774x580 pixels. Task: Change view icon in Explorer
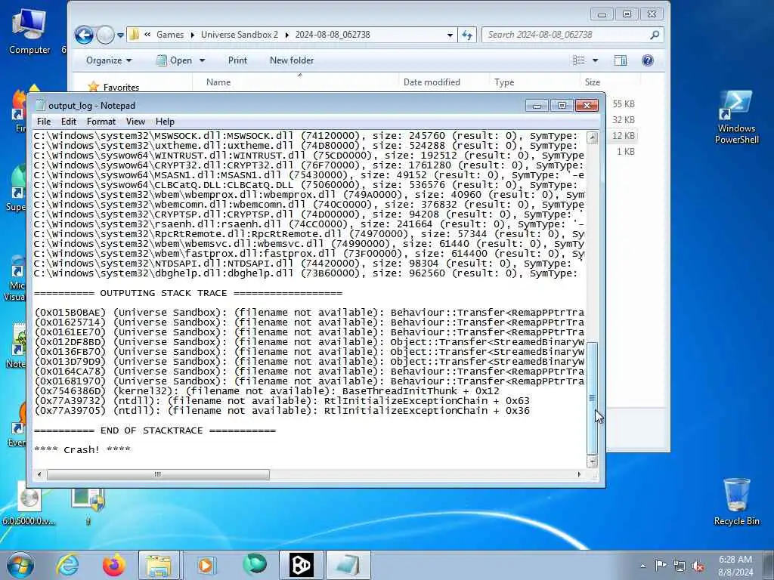(x=578, y=60)
